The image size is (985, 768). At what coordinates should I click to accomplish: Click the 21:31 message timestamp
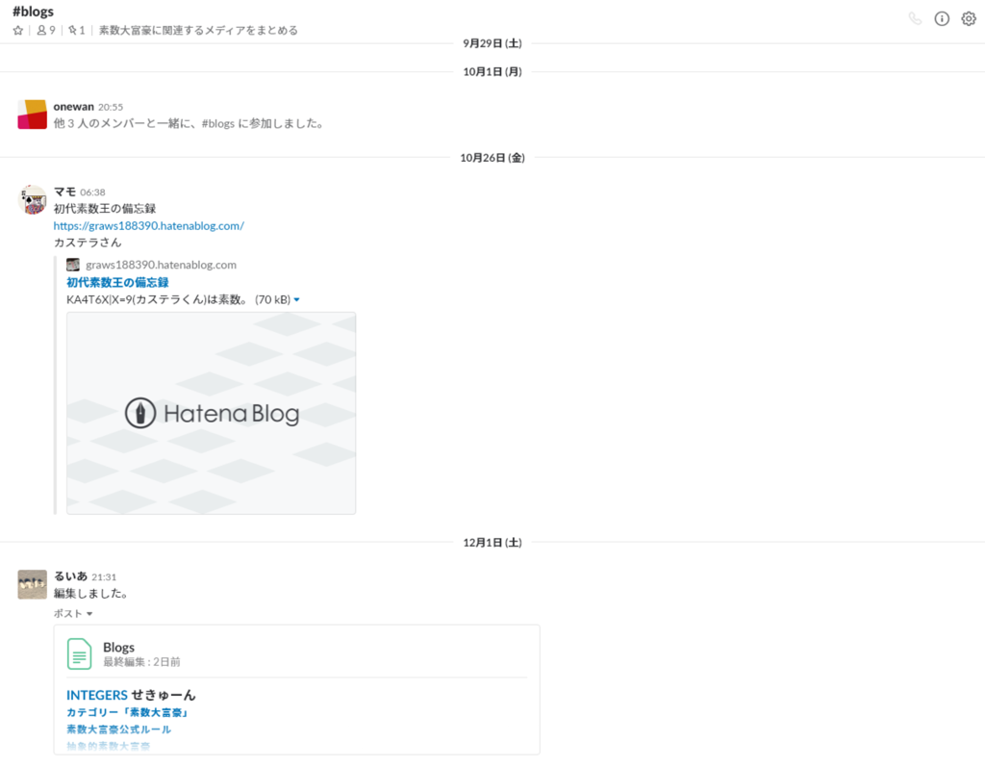tap(104, 576)
